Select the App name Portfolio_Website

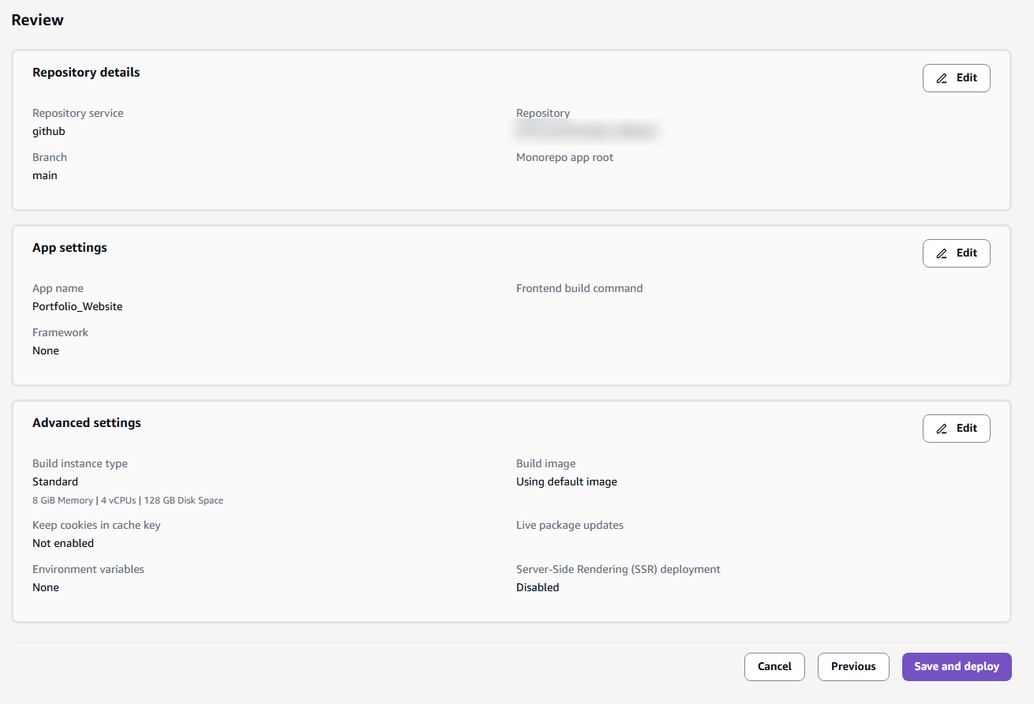(x=77, y=306)
